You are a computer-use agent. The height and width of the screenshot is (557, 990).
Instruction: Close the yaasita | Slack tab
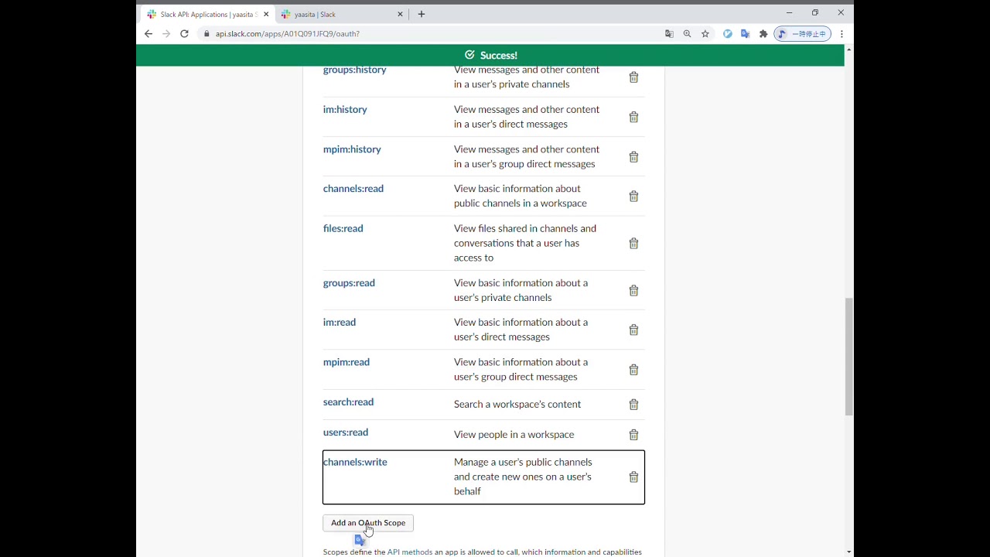coord(401,14)
